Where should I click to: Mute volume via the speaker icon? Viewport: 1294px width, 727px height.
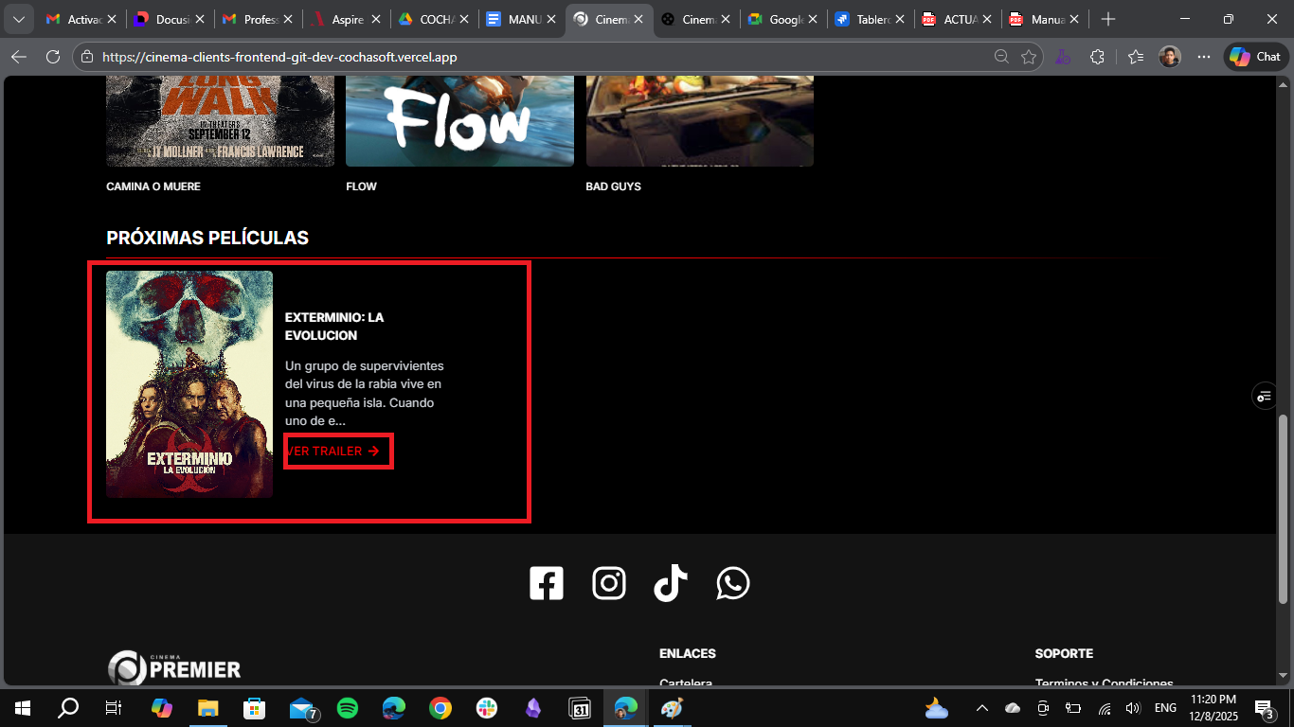point(1133,708)
